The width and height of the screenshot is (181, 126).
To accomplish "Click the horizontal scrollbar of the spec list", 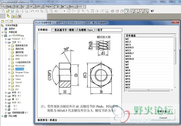I will point(149,90).
